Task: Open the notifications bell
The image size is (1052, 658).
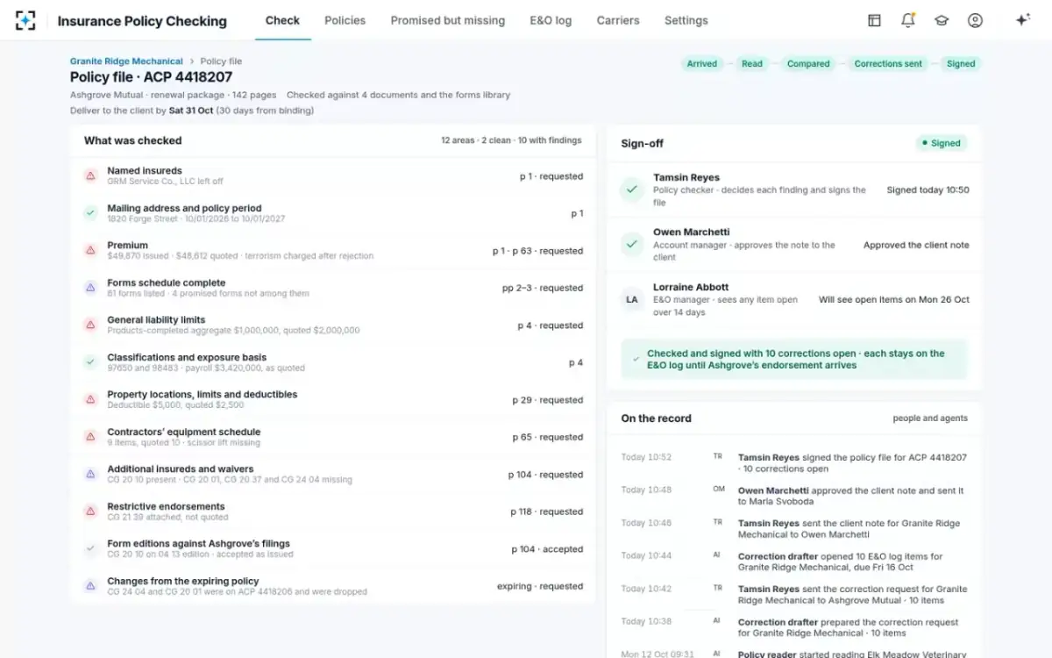Action: click(908, 20)
